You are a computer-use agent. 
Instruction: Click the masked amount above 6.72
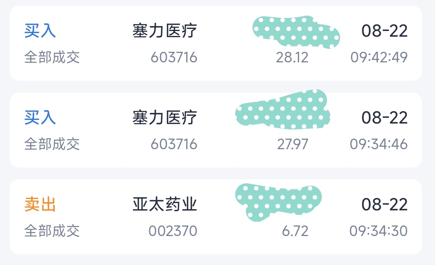coord(278,202)
